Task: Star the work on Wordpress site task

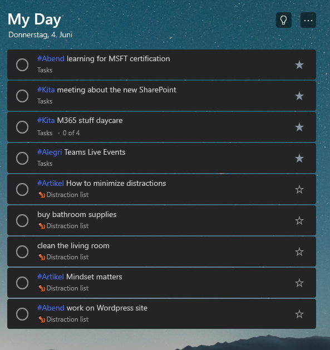Action: 299,314
